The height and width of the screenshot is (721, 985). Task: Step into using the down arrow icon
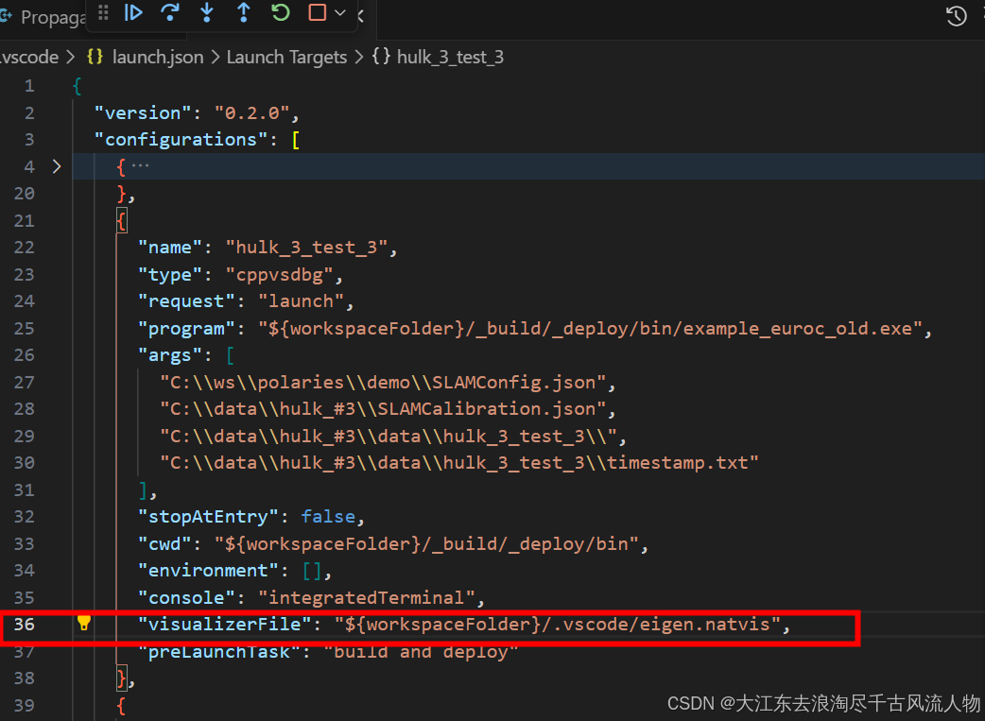[207, 12]
